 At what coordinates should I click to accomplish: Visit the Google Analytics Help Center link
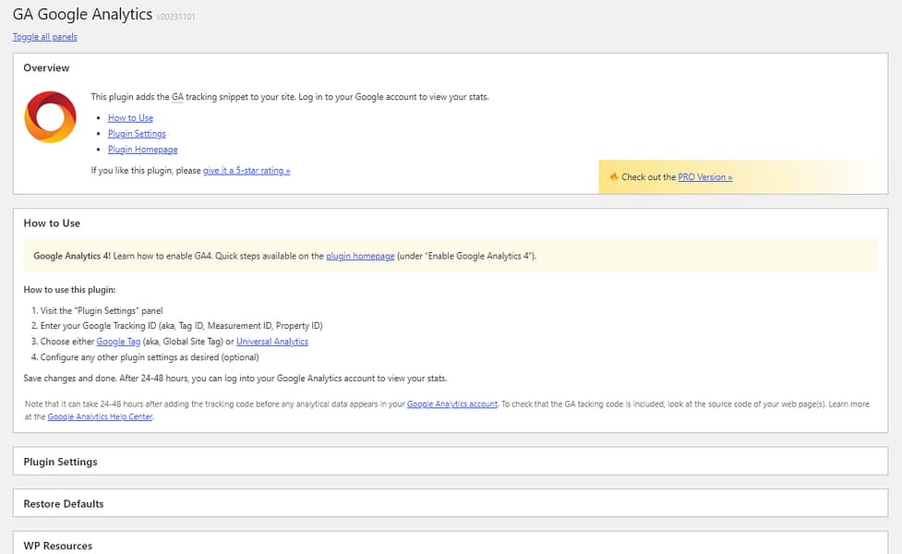coord(101,417)
